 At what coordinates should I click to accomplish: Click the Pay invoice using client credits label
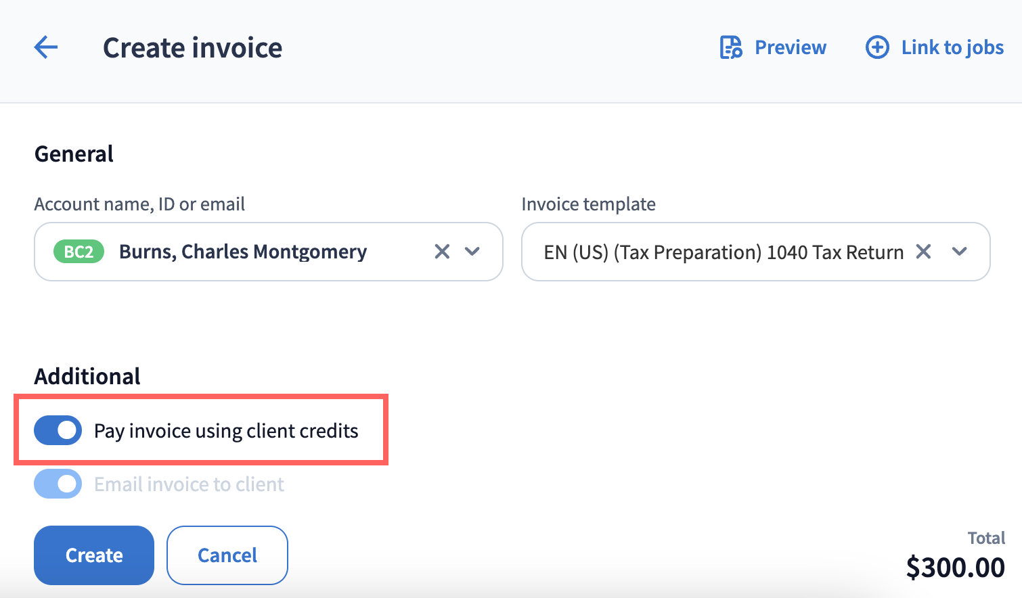tap(226, 431)
